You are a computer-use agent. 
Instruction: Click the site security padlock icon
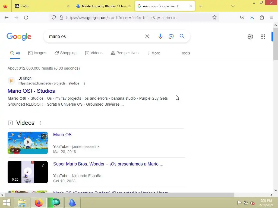tap(61, 17)
